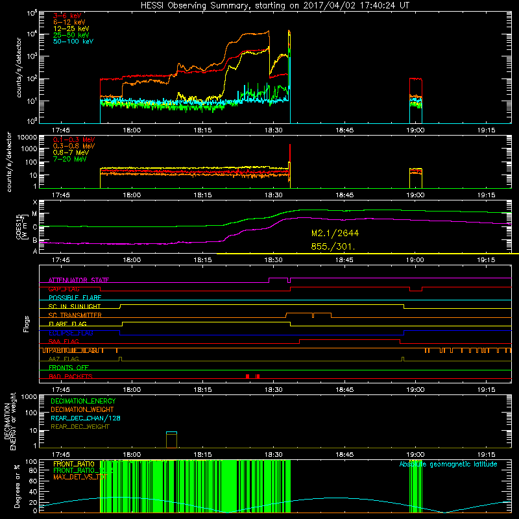Screen dimensions: 519x519
Task: Select the 12-25 keV legend label
Action: [x=71, y=29]
